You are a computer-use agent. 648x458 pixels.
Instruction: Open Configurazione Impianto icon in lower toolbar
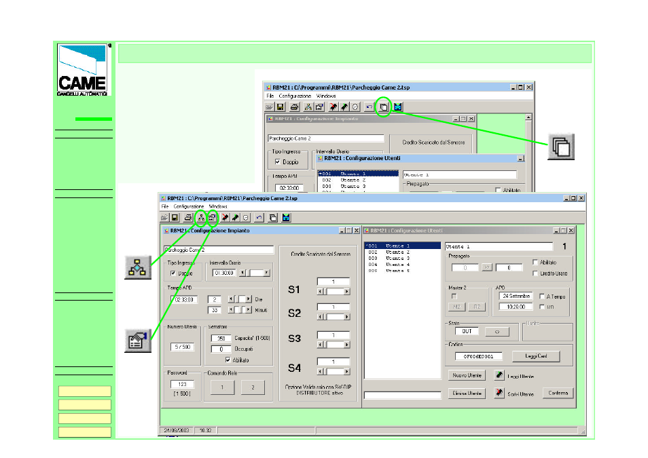click(201, 218)
